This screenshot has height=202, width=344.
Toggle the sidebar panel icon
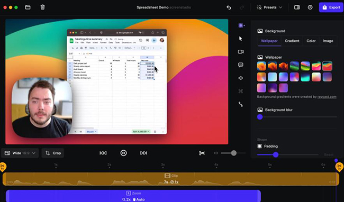[297, 7]
